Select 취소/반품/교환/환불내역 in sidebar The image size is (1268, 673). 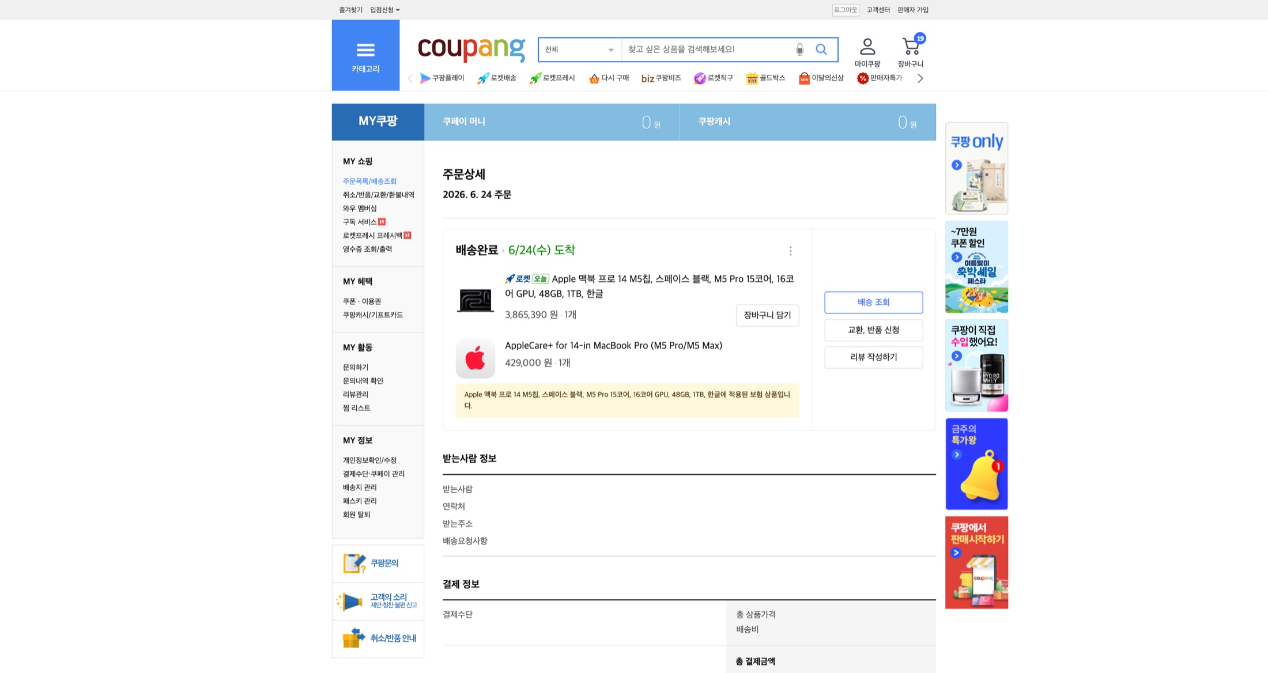click(378, 195)
